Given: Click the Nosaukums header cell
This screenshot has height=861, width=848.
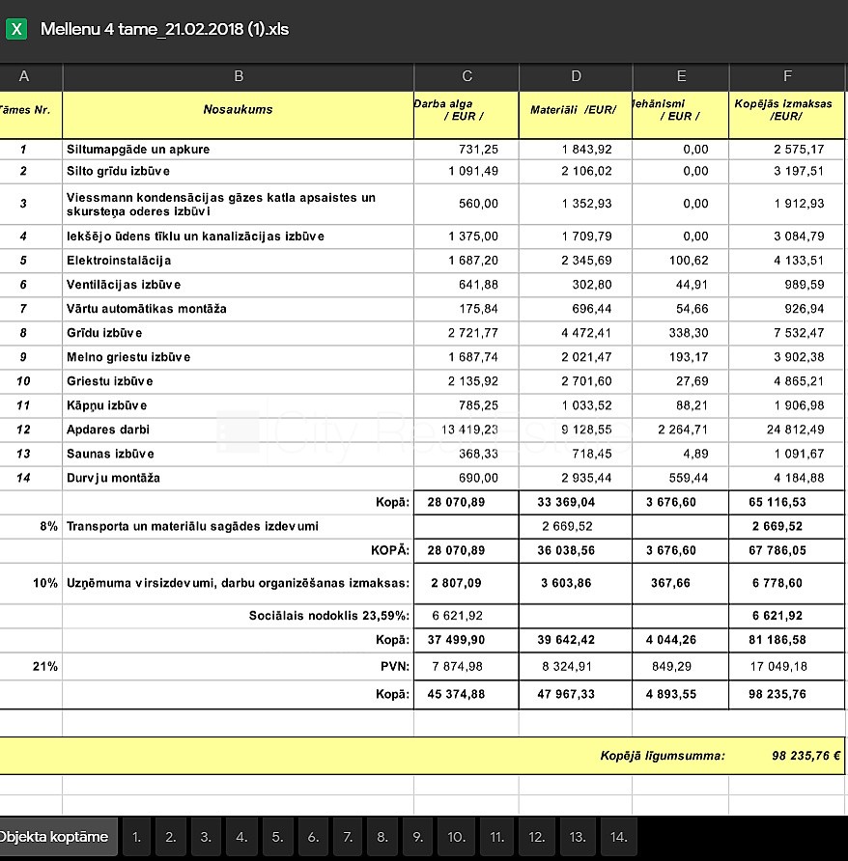Looking at the screenshot, I should [x=238, y=110].
